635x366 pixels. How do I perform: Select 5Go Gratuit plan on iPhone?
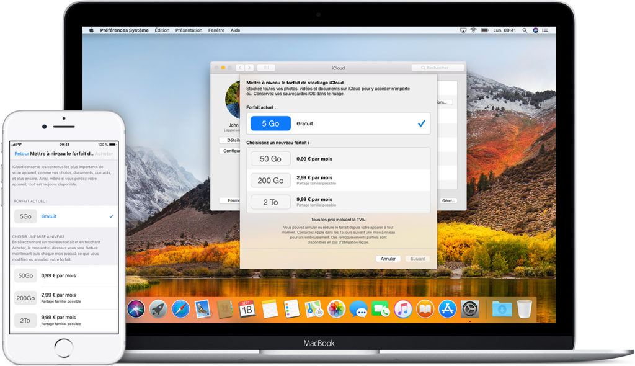(64, 216)
